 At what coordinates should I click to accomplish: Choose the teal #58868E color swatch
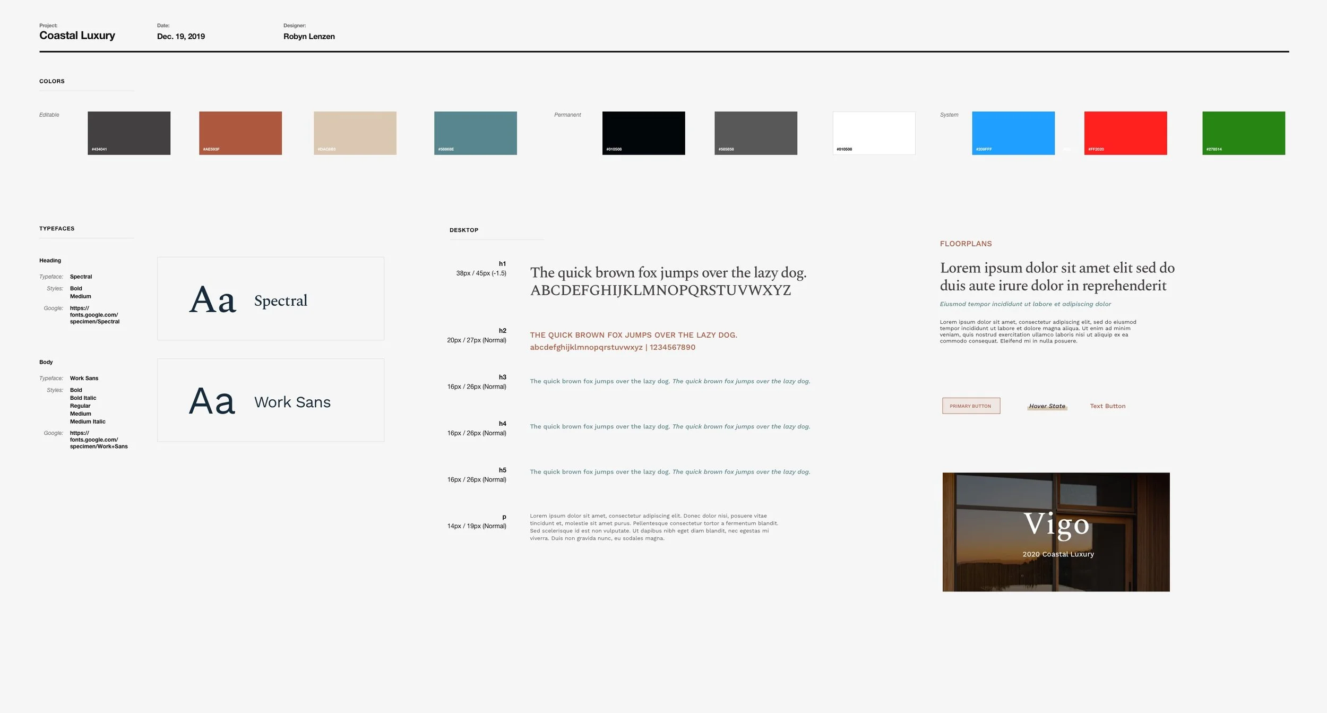tap(476, 133)
